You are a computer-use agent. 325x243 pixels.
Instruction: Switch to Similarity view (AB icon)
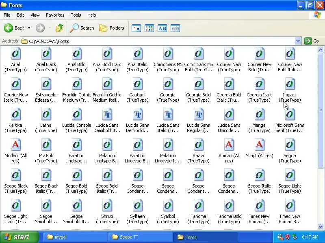tap(162, 28)
